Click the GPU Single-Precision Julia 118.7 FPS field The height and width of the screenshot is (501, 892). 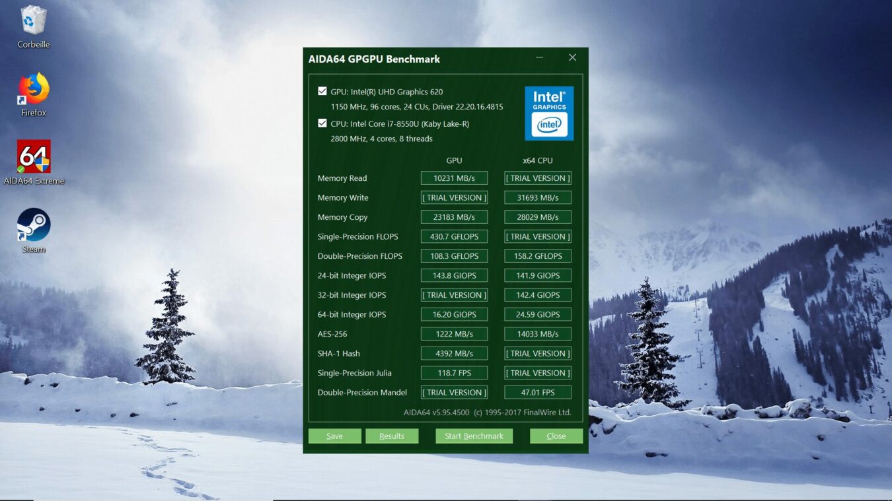point(454,373)
